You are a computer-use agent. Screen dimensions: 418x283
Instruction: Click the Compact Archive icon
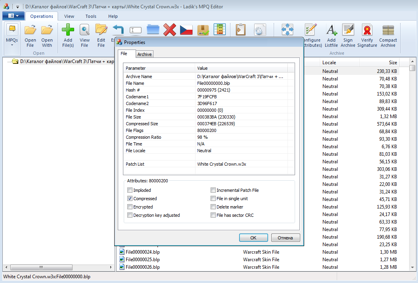click(x=388, y=30)
